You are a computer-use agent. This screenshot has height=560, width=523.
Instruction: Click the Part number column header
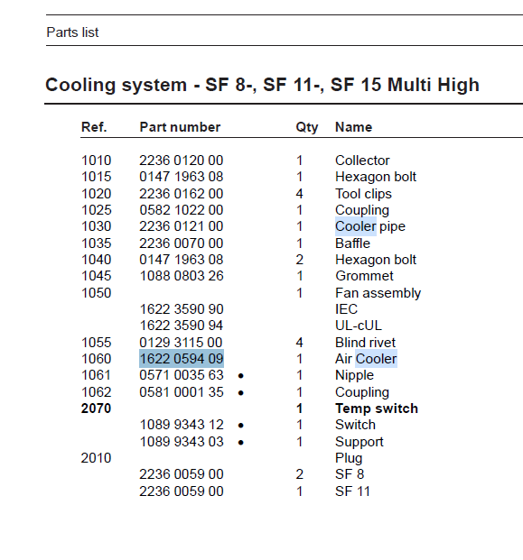pos(180,127)
